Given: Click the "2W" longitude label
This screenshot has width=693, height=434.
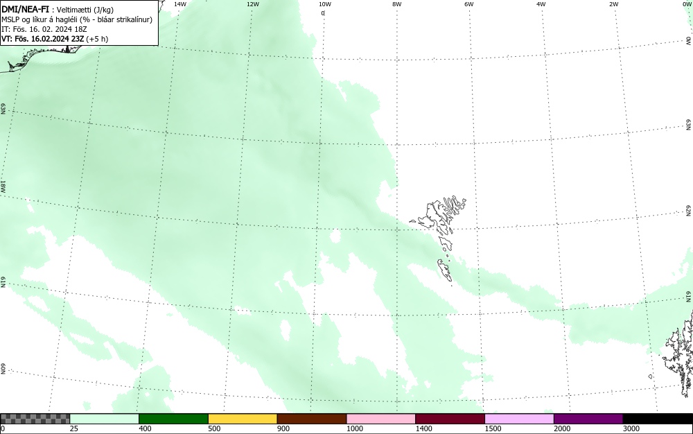Looking at the screenshot, I should point(613,4).
